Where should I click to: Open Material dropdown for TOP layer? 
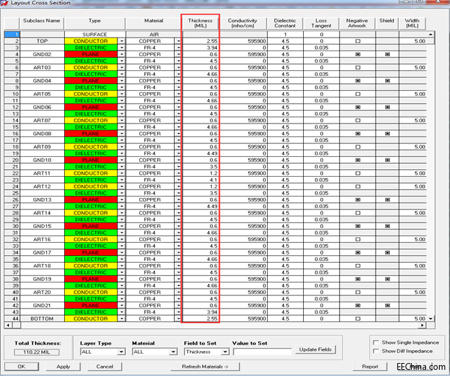178,41
